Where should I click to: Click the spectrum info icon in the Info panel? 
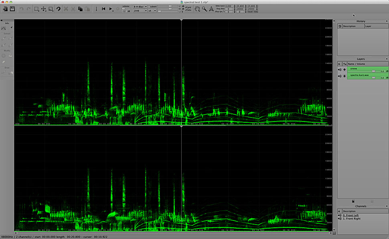pyautogui.click(x=4, y=28)
